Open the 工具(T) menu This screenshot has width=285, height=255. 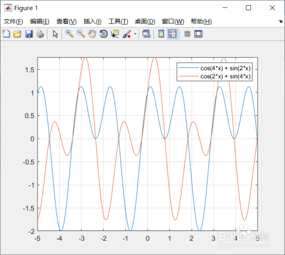[x=118, y=22]
